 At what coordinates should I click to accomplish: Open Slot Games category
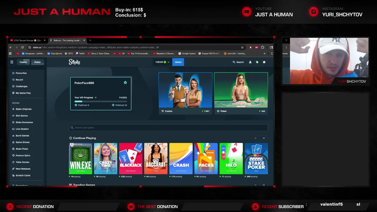click(x=22, y=116)
